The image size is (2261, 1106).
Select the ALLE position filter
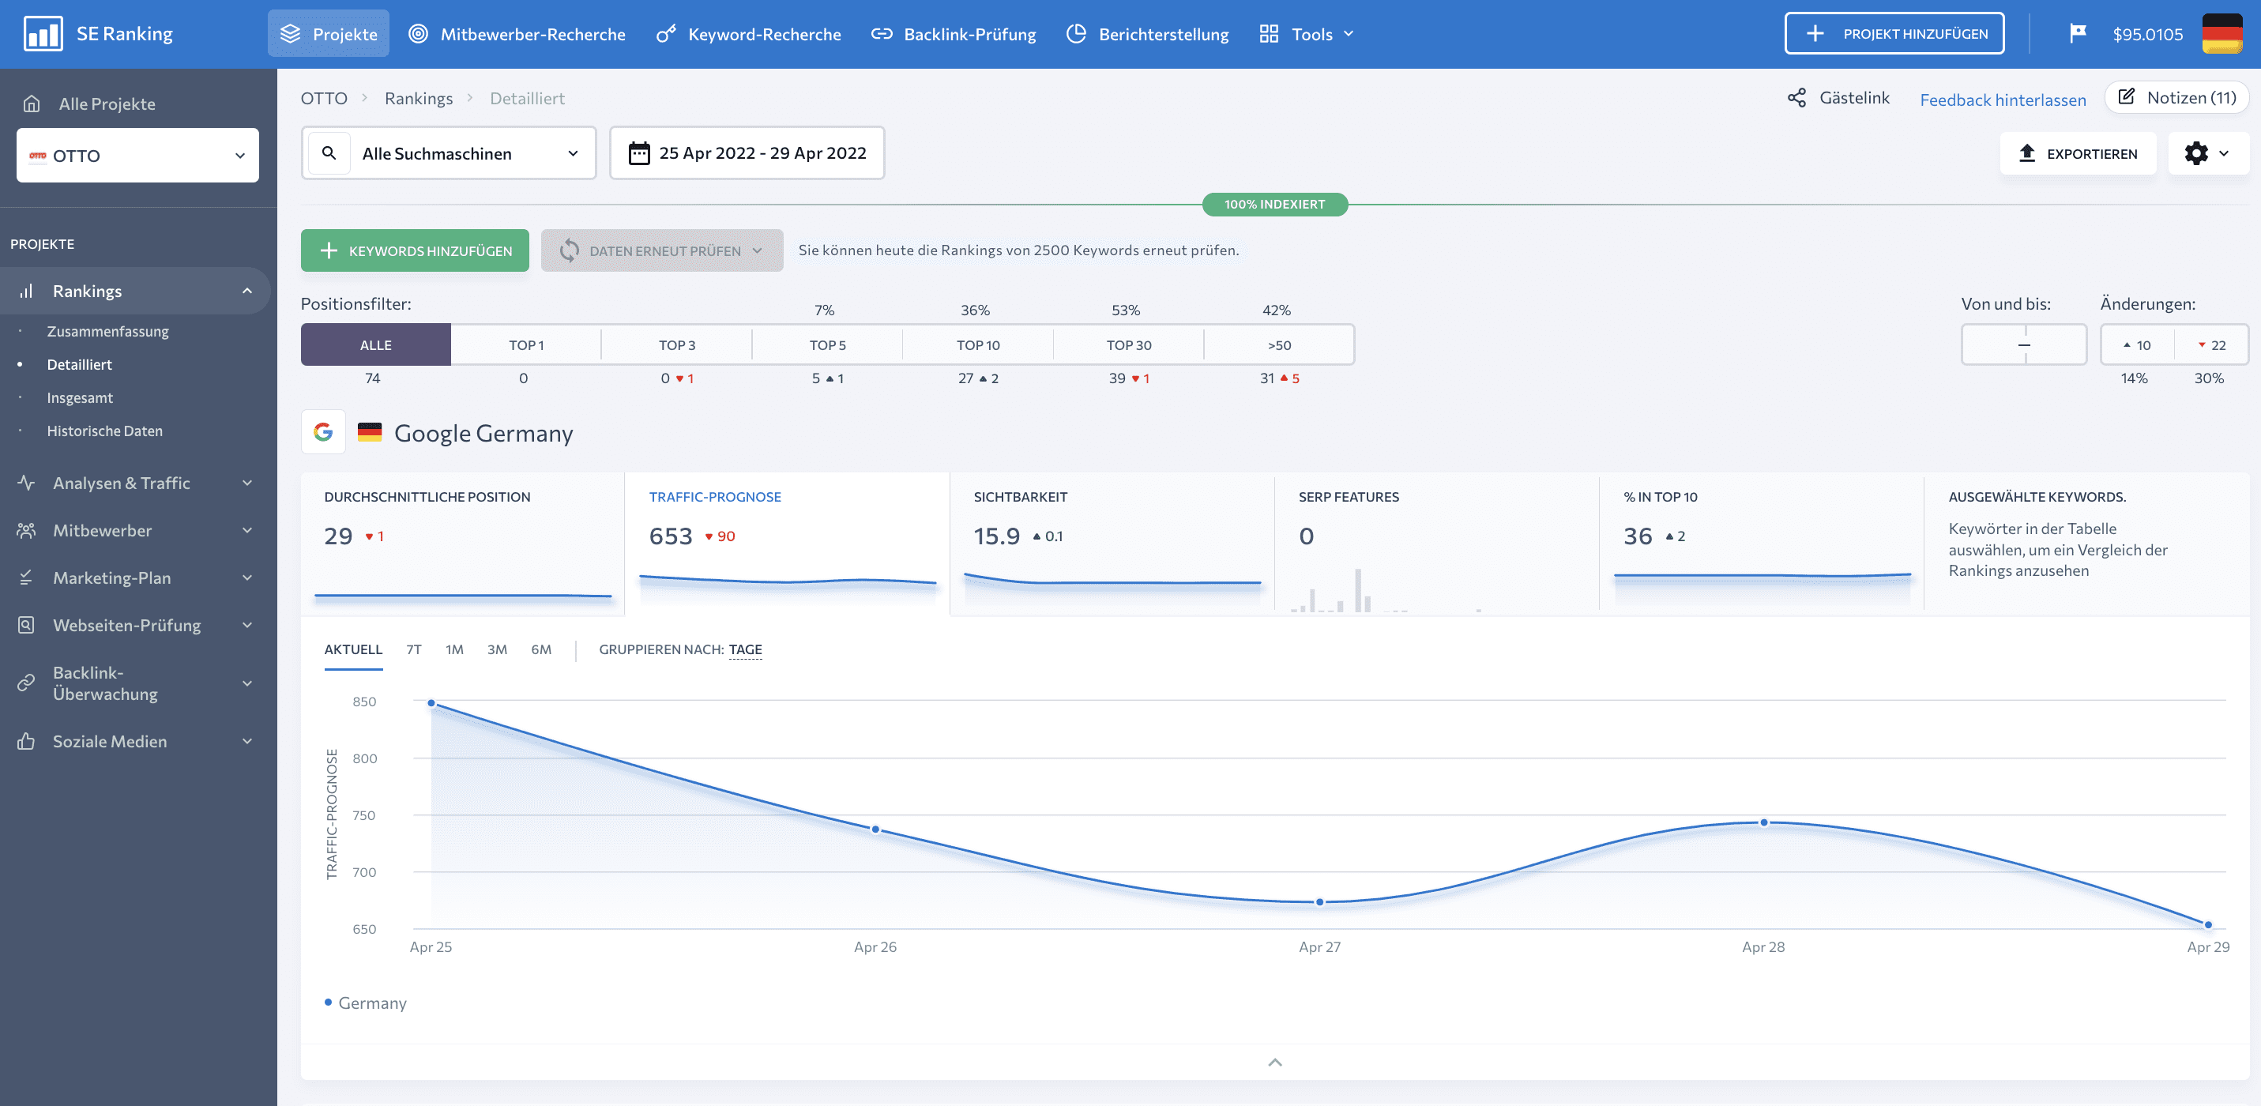(376, 345)
